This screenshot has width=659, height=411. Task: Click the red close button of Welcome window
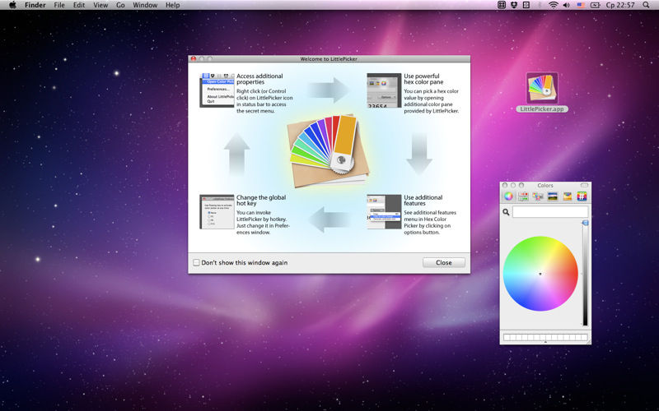click(x=194, y=58)
